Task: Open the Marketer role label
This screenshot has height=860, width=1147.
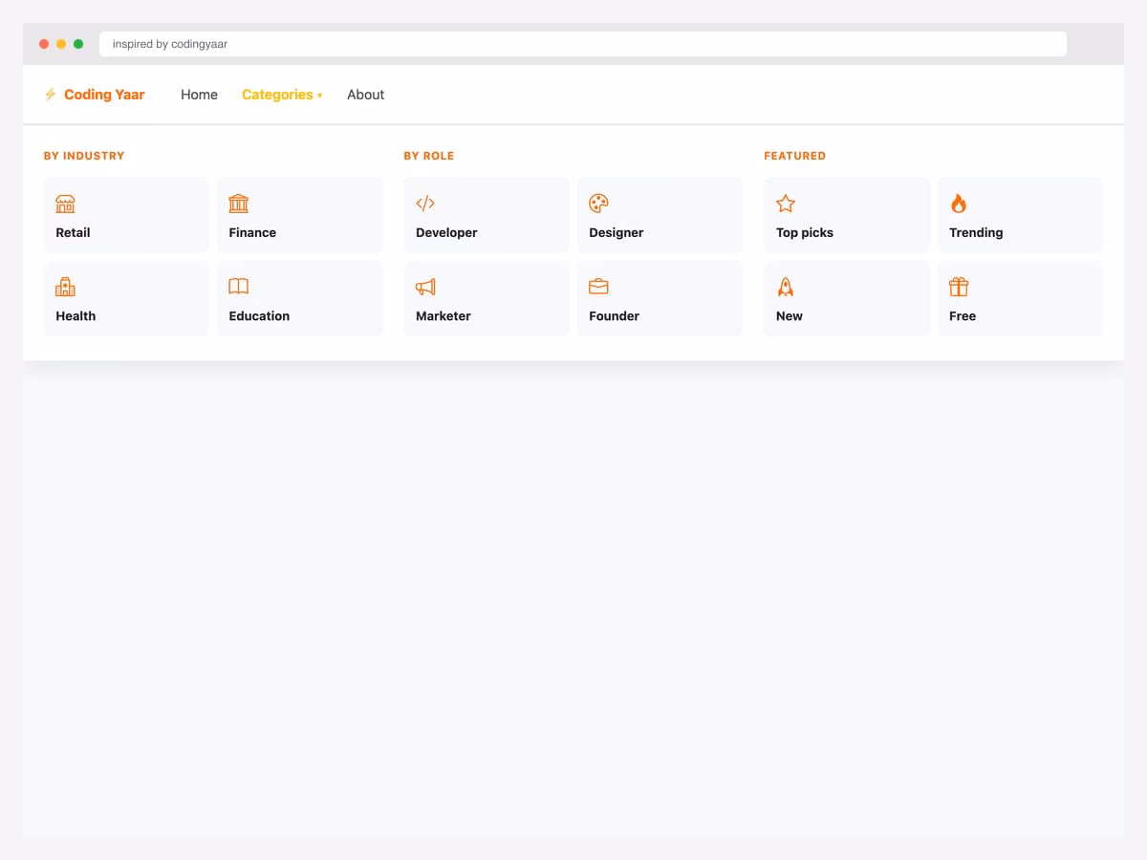Action: coord(444,315)
